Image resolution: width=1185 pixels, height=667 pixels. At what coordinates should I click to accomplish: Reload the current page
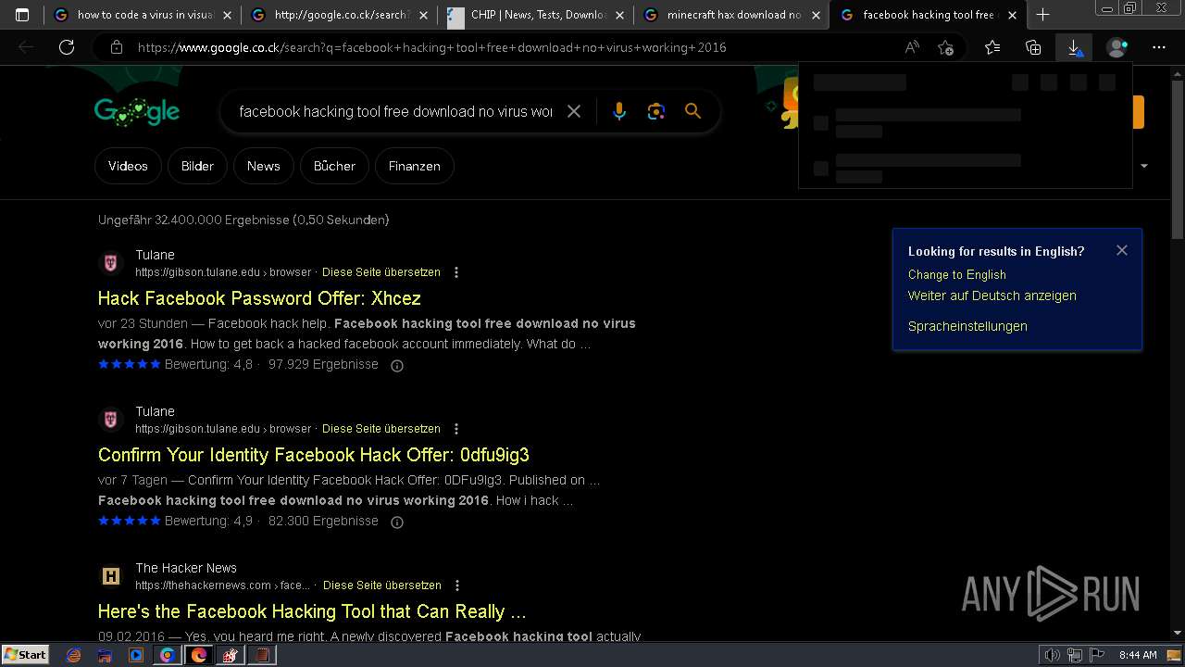[x=67, y=47]
